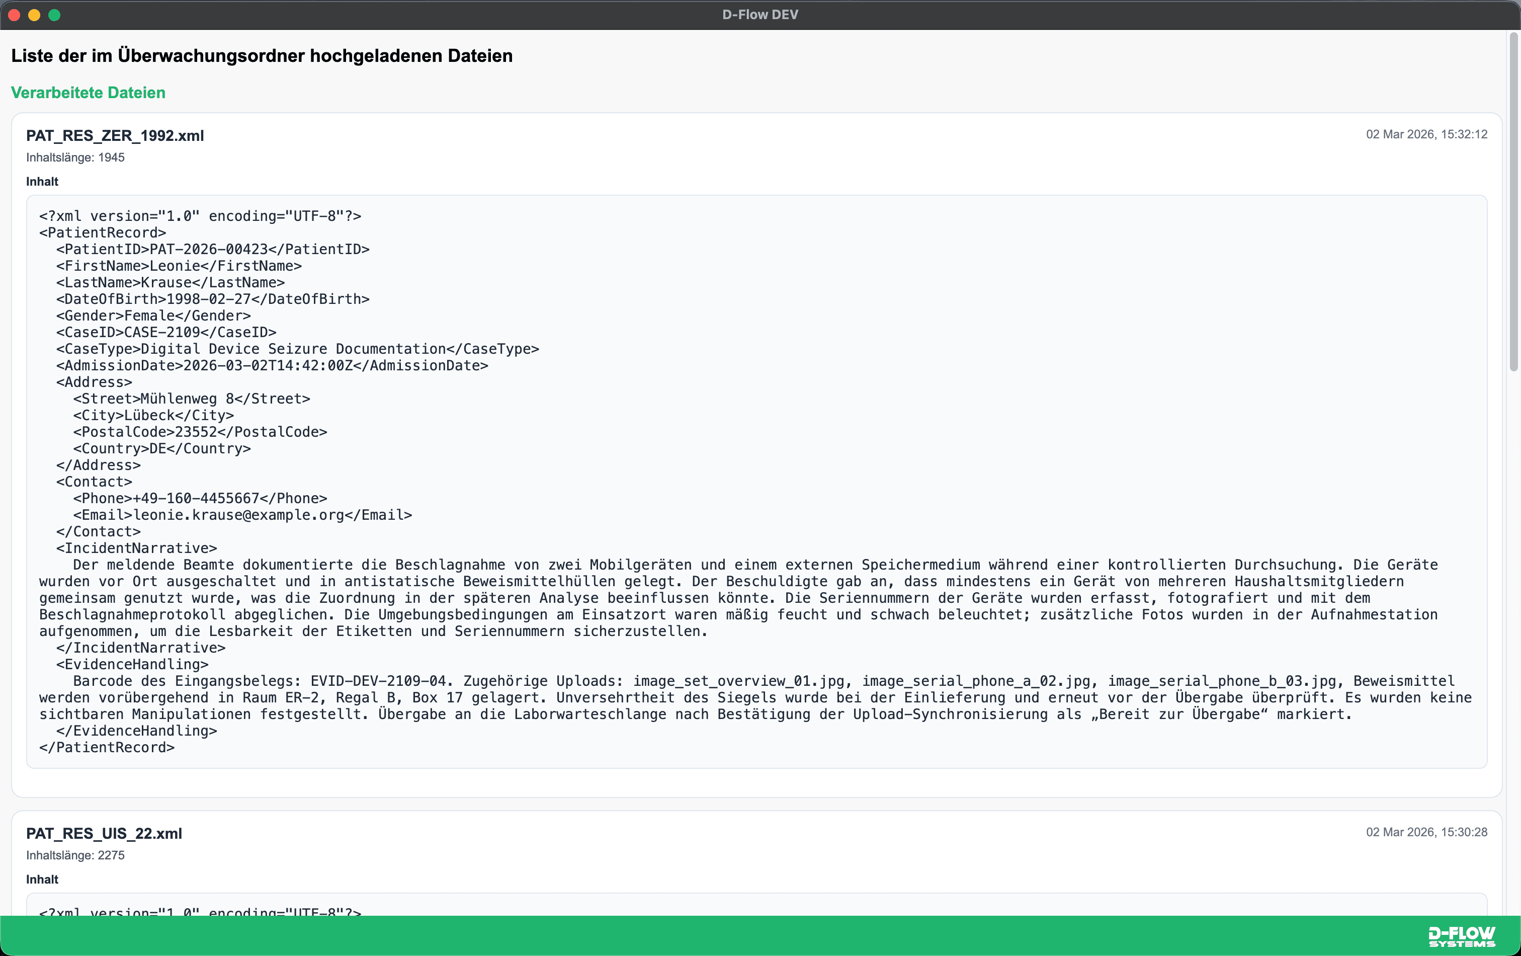This screenshot has width=1521, height=956.
Task: Select the PAT_RES_UIS_22.xml file title
Action: tap(104, 833)
